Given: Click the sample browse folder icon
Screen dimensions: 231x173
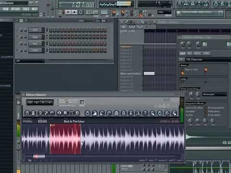Looking at the screenshot, I should click(x=182, y=60).
